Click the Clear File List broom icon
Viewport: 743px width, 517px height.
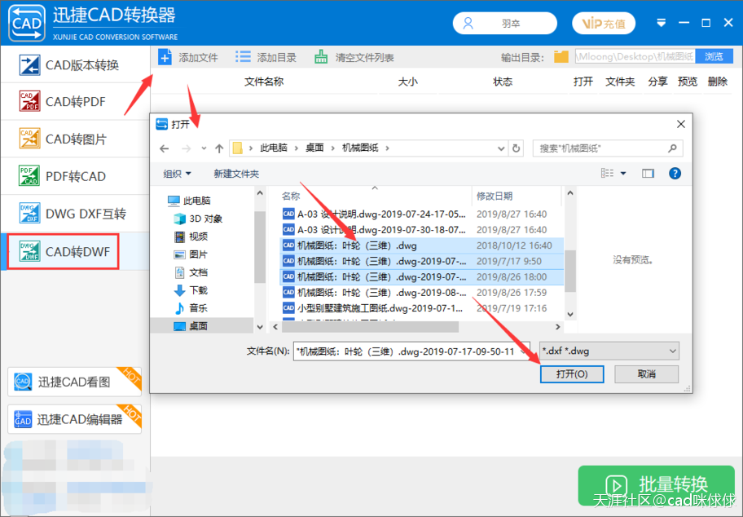click(321, 57)
